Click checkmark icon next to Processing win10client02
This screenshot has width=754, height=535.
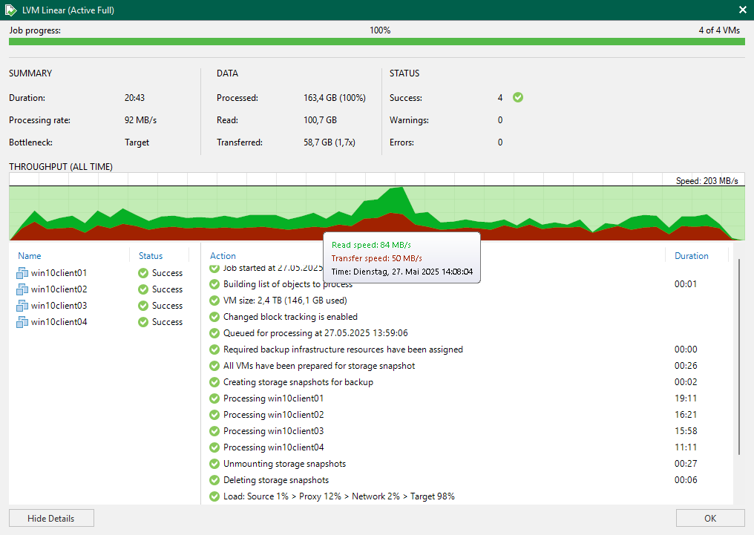pyautogui.click(x=214, y=415)
